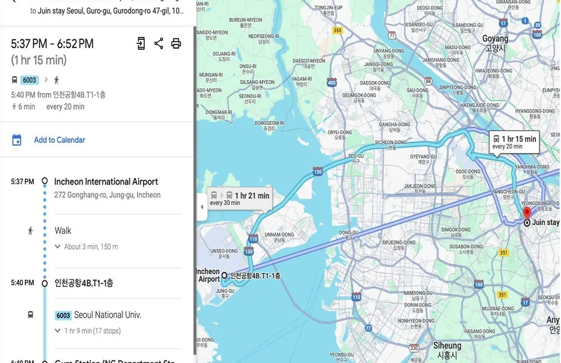Click the "Walk" step heading in the itinerary
Screen dimensions: 561x363
pyautogui.click(x=63, y=231)
